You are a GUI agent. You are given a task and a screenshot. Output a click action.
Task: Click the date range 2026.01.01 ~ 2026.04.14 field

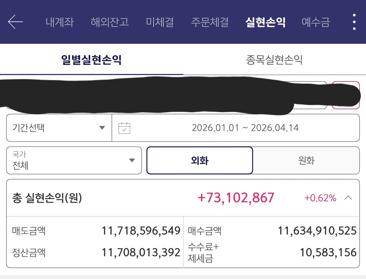pos(245,128)
